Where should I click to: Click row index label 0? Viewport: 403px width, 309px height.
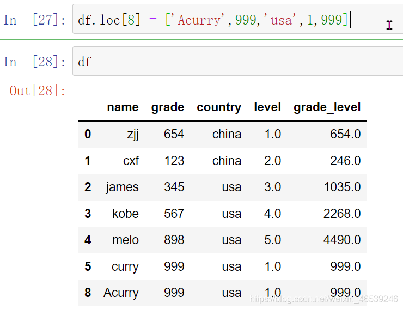pos(88,134)
